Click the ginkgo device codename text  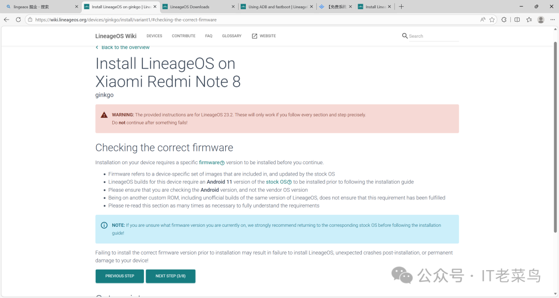104,95
